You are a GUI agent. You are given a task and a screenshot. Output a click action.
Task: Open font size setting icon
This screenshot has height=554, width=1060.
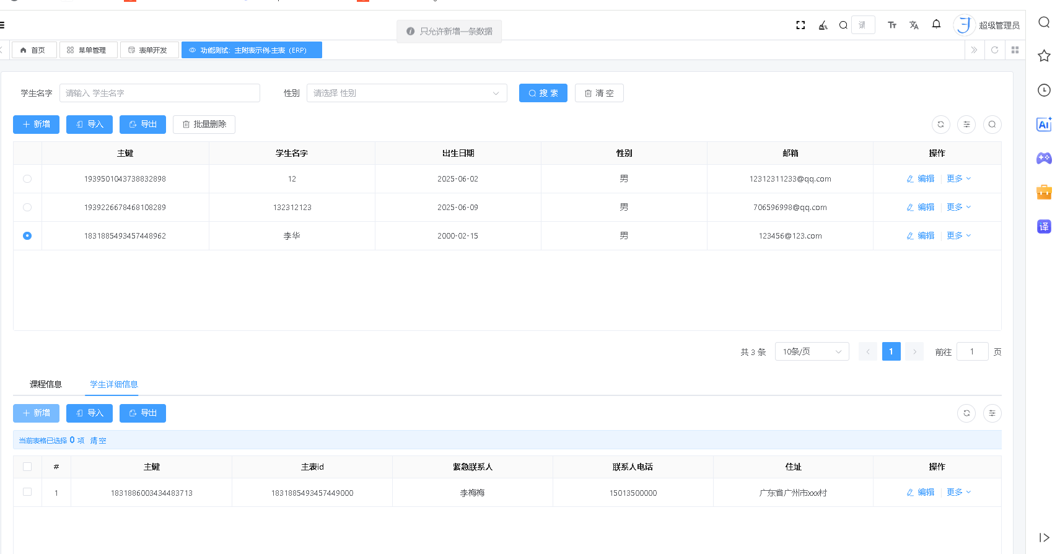[892, 25]
